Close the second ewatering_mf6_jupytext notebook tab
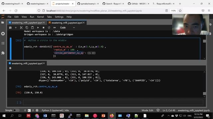The image size is (213, 119). [x=84, y=23]
